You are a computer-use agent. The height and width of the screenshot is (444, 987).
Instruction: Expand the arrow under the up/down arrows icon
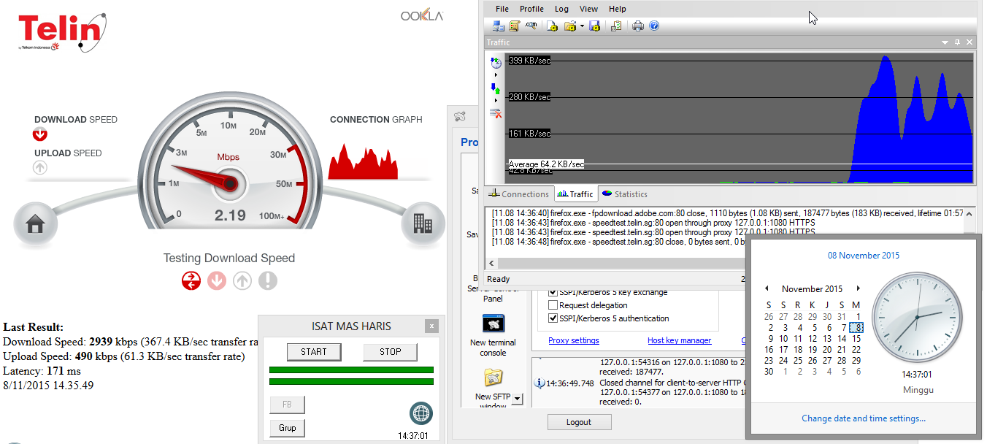(496, 100)
